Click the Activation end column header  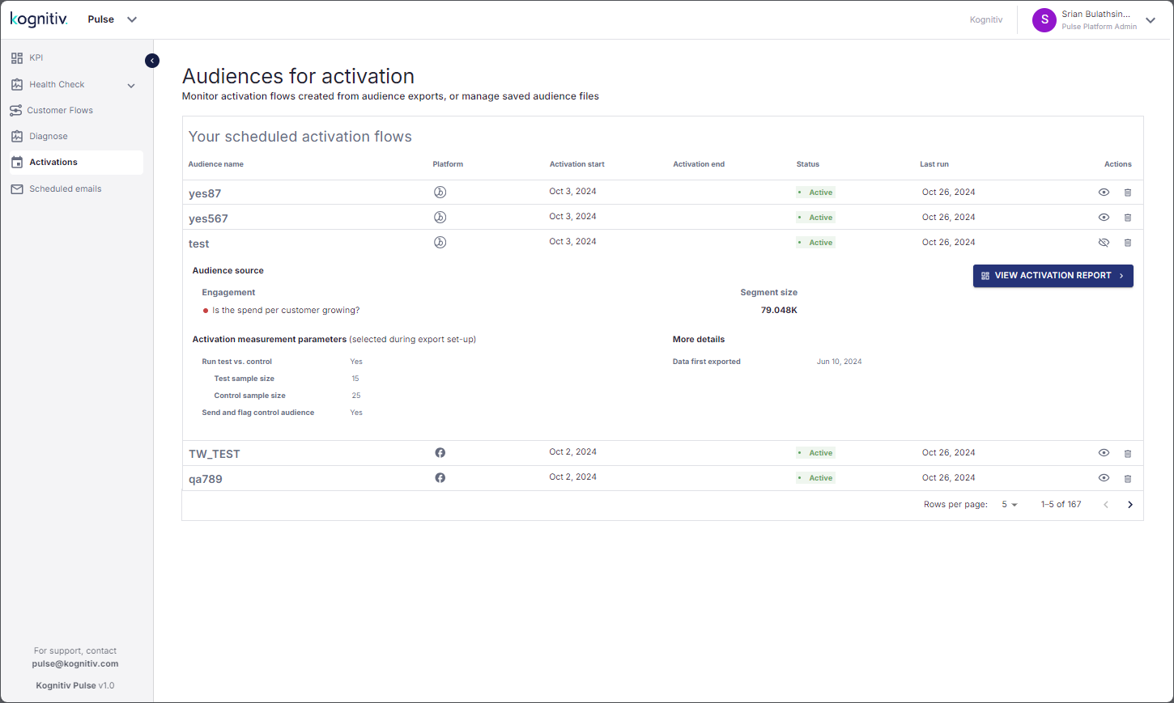click(699, 164)
